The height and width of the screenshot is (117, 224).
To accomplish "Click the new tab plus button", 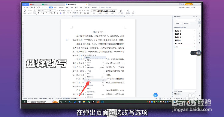I will [x=90, y=4].
